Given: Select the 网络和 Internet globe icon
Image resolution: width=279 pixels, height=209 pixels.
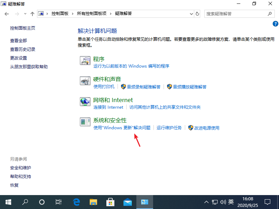Looking at the screenshot, I should (85, 102).
